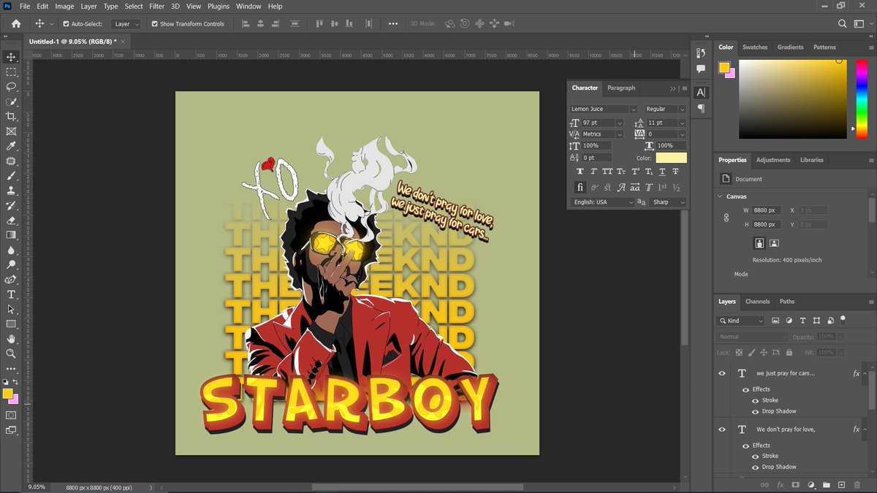Open the Type menu
Screen dimensions: 877x493
point(110,6)
